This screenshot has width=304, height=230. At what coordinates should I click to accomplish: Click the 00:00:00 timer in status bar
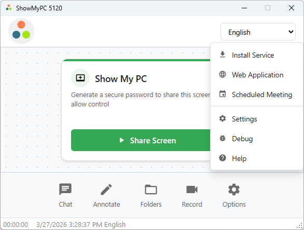click(16, 225)
